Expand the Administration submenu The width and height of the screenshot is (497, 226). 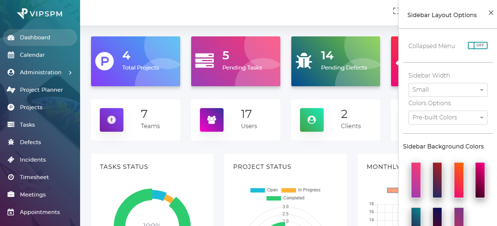pyautogui.click(x=40, y=72)
